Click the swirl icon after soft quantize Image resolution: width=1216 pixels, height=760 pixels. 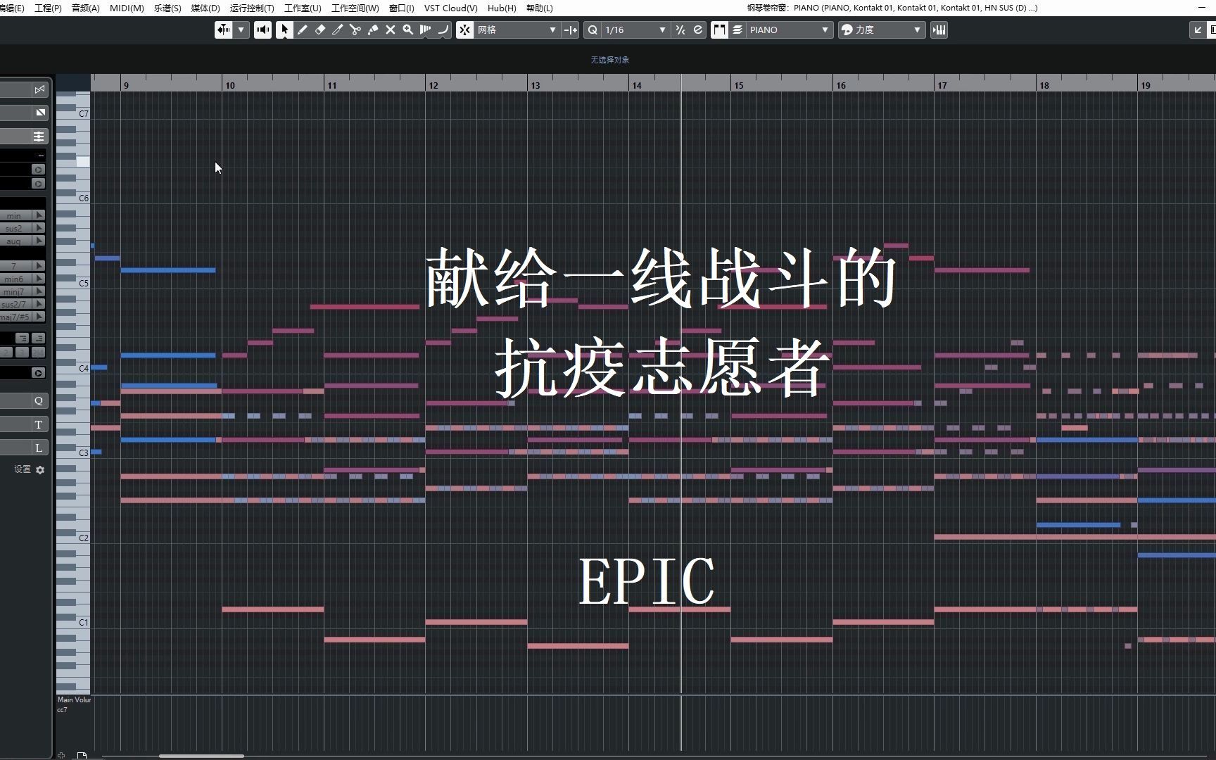pos(698,30)
